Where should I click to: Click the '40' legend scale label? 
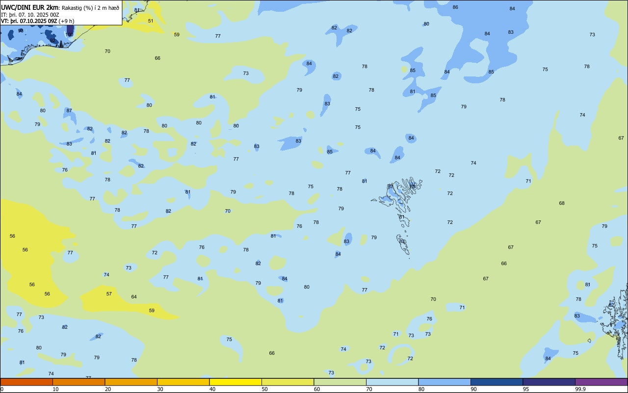tap(212, 389)
